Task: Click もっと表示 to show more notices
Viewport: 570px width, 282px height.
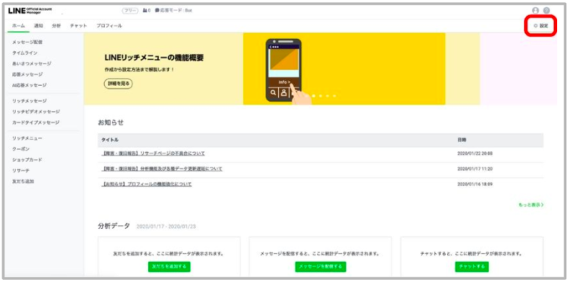Action: (531, 205)
